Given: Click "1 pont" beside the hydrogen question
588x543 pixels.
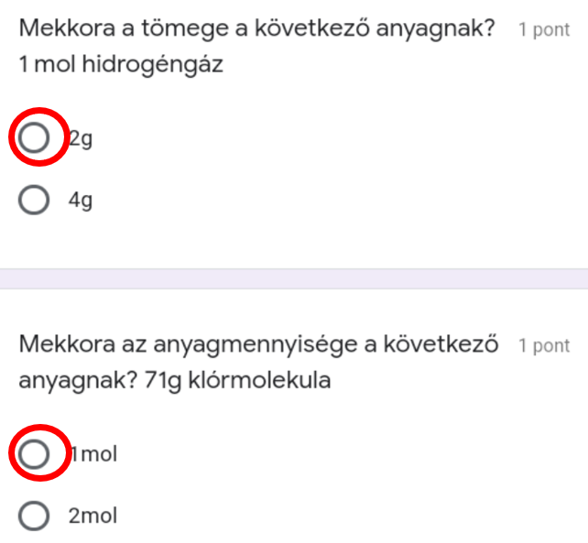Looking at the screenshot, I should [x=544, y=30].
